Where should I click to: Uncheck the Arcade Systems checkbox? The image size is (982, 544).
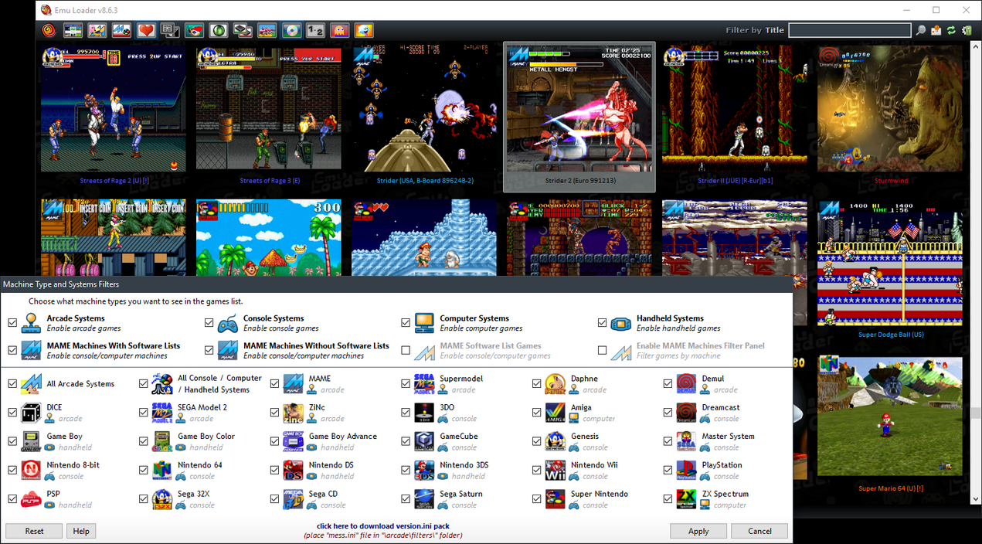(x=12, y=323)
